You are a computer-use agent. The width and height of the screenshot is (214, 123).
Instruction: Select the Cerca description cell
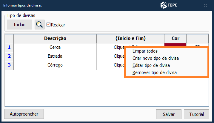pos(55,47)
